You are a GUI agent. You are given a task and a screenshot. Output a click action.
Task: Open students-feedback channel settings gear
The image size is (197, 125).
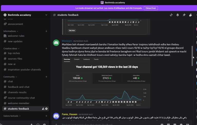(x=46, y=109)
